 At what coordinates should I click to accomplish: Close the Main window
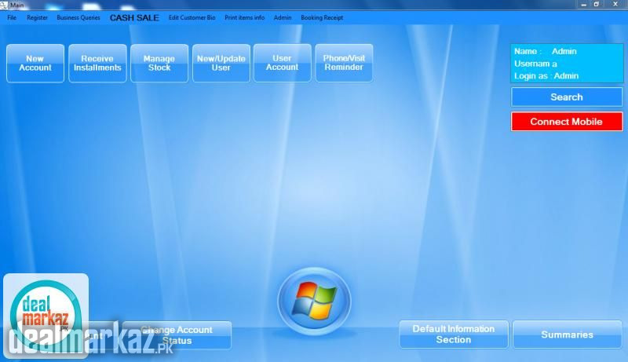(615, 5)
